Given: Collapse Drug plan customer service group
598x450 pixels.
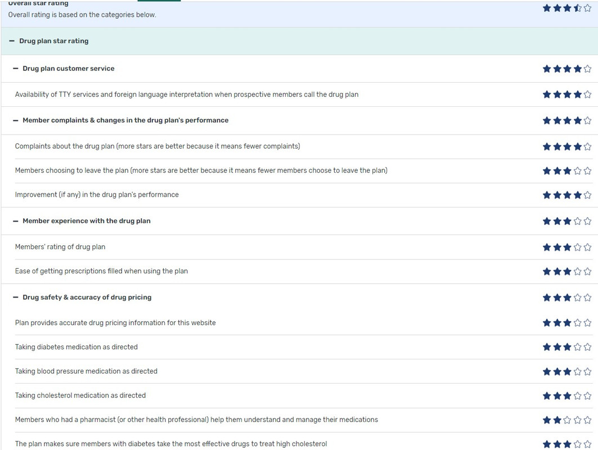Looking at the screenshot, I should pos(16,69).
